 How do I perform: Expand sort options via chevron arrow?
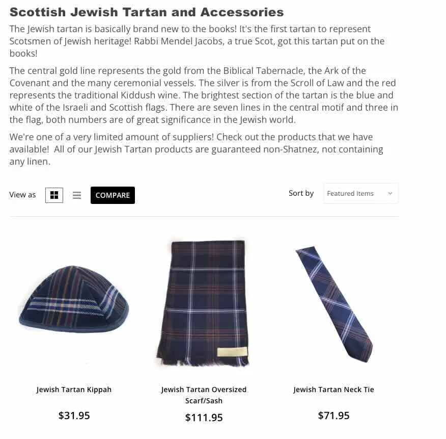(x=390, y=193)
